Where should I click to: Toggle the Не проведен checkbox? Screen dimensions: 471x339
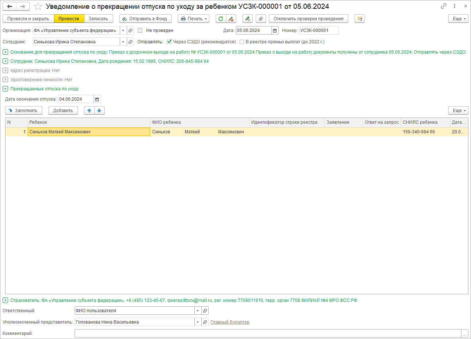tap(140, 30)
